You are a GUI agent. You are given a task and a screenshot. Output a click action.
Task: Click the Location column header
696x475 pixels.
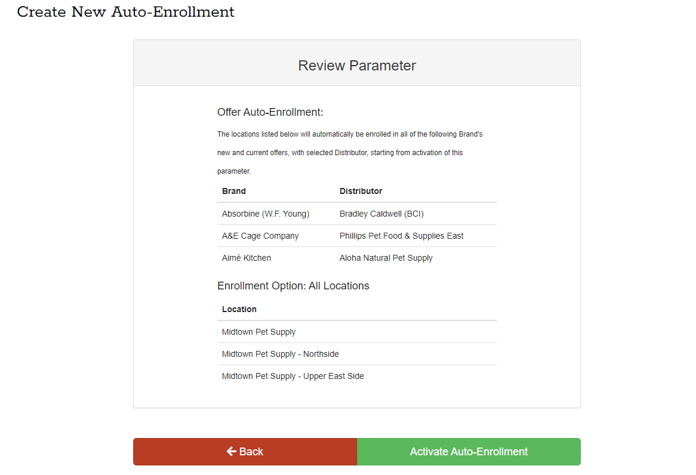239,309
